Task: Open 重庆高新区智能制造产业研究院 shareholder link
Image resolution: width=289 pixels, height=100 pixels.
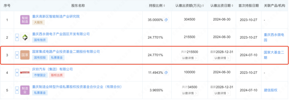Action: 56,17
